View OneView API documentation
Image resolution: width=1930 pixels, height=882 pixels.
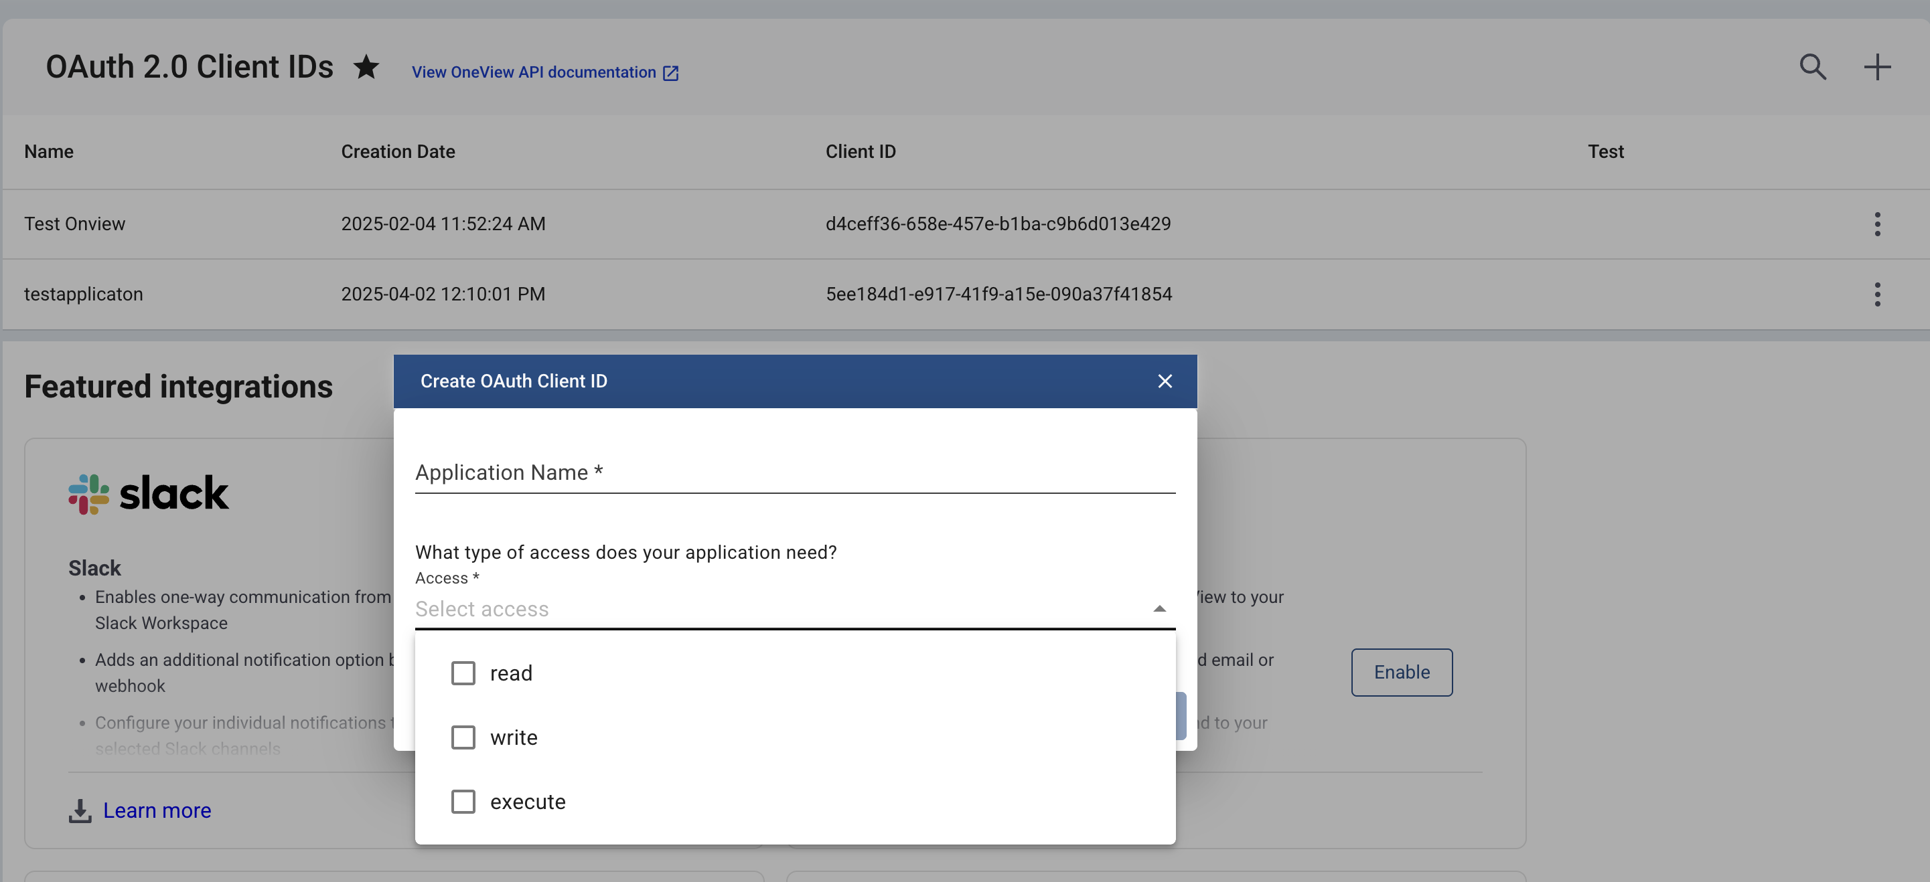(x=534, y=72)
